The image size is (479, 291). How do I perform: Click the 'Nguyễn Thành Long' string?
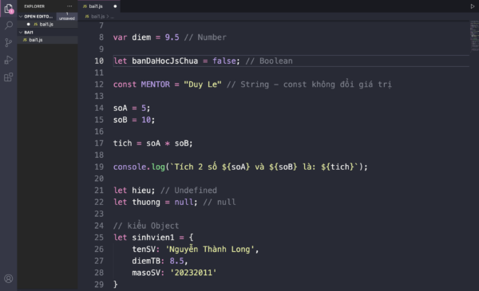click(x=210, y=250)
